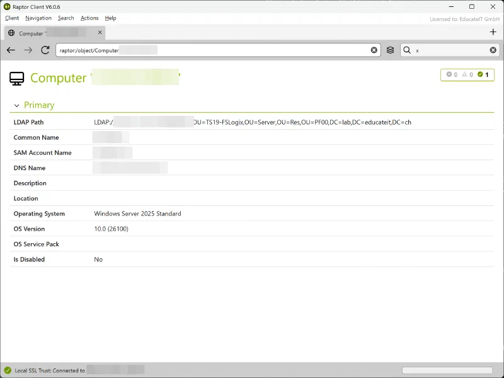Collapse the Primary section
The width and height of the screenshot is (504, 378).
17,105
